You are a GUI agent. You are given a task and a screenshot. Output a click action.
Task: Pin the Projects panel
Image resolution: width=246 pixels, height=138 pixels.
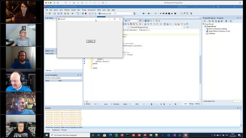(238, 18)
